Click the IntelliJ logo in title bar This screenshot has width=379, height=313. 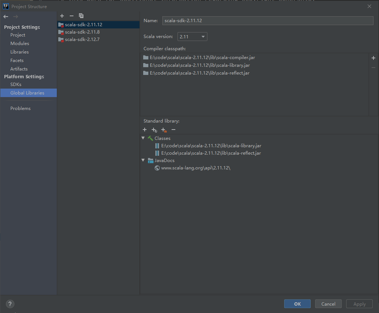(x=6, y=6)
